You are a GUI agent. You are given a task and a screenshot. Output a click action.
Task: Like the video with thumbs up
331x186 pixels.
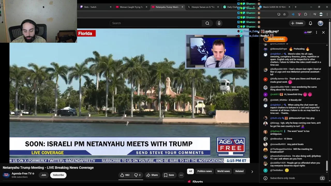(125, 175)
